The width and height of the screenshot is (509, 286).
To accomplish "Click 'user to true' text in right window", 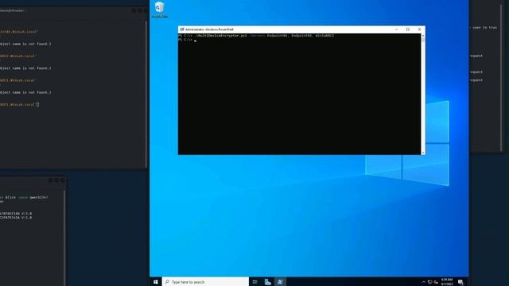I will pos(484,28).
